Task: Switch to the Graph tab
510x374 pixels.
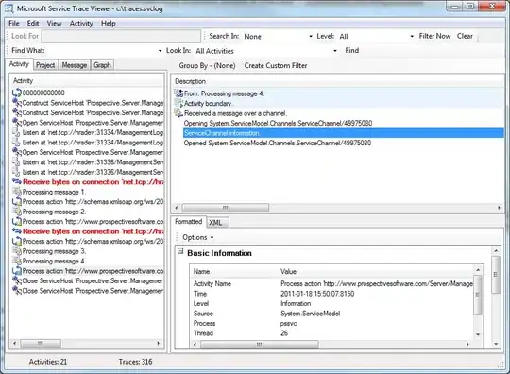Action: (102, 65)
